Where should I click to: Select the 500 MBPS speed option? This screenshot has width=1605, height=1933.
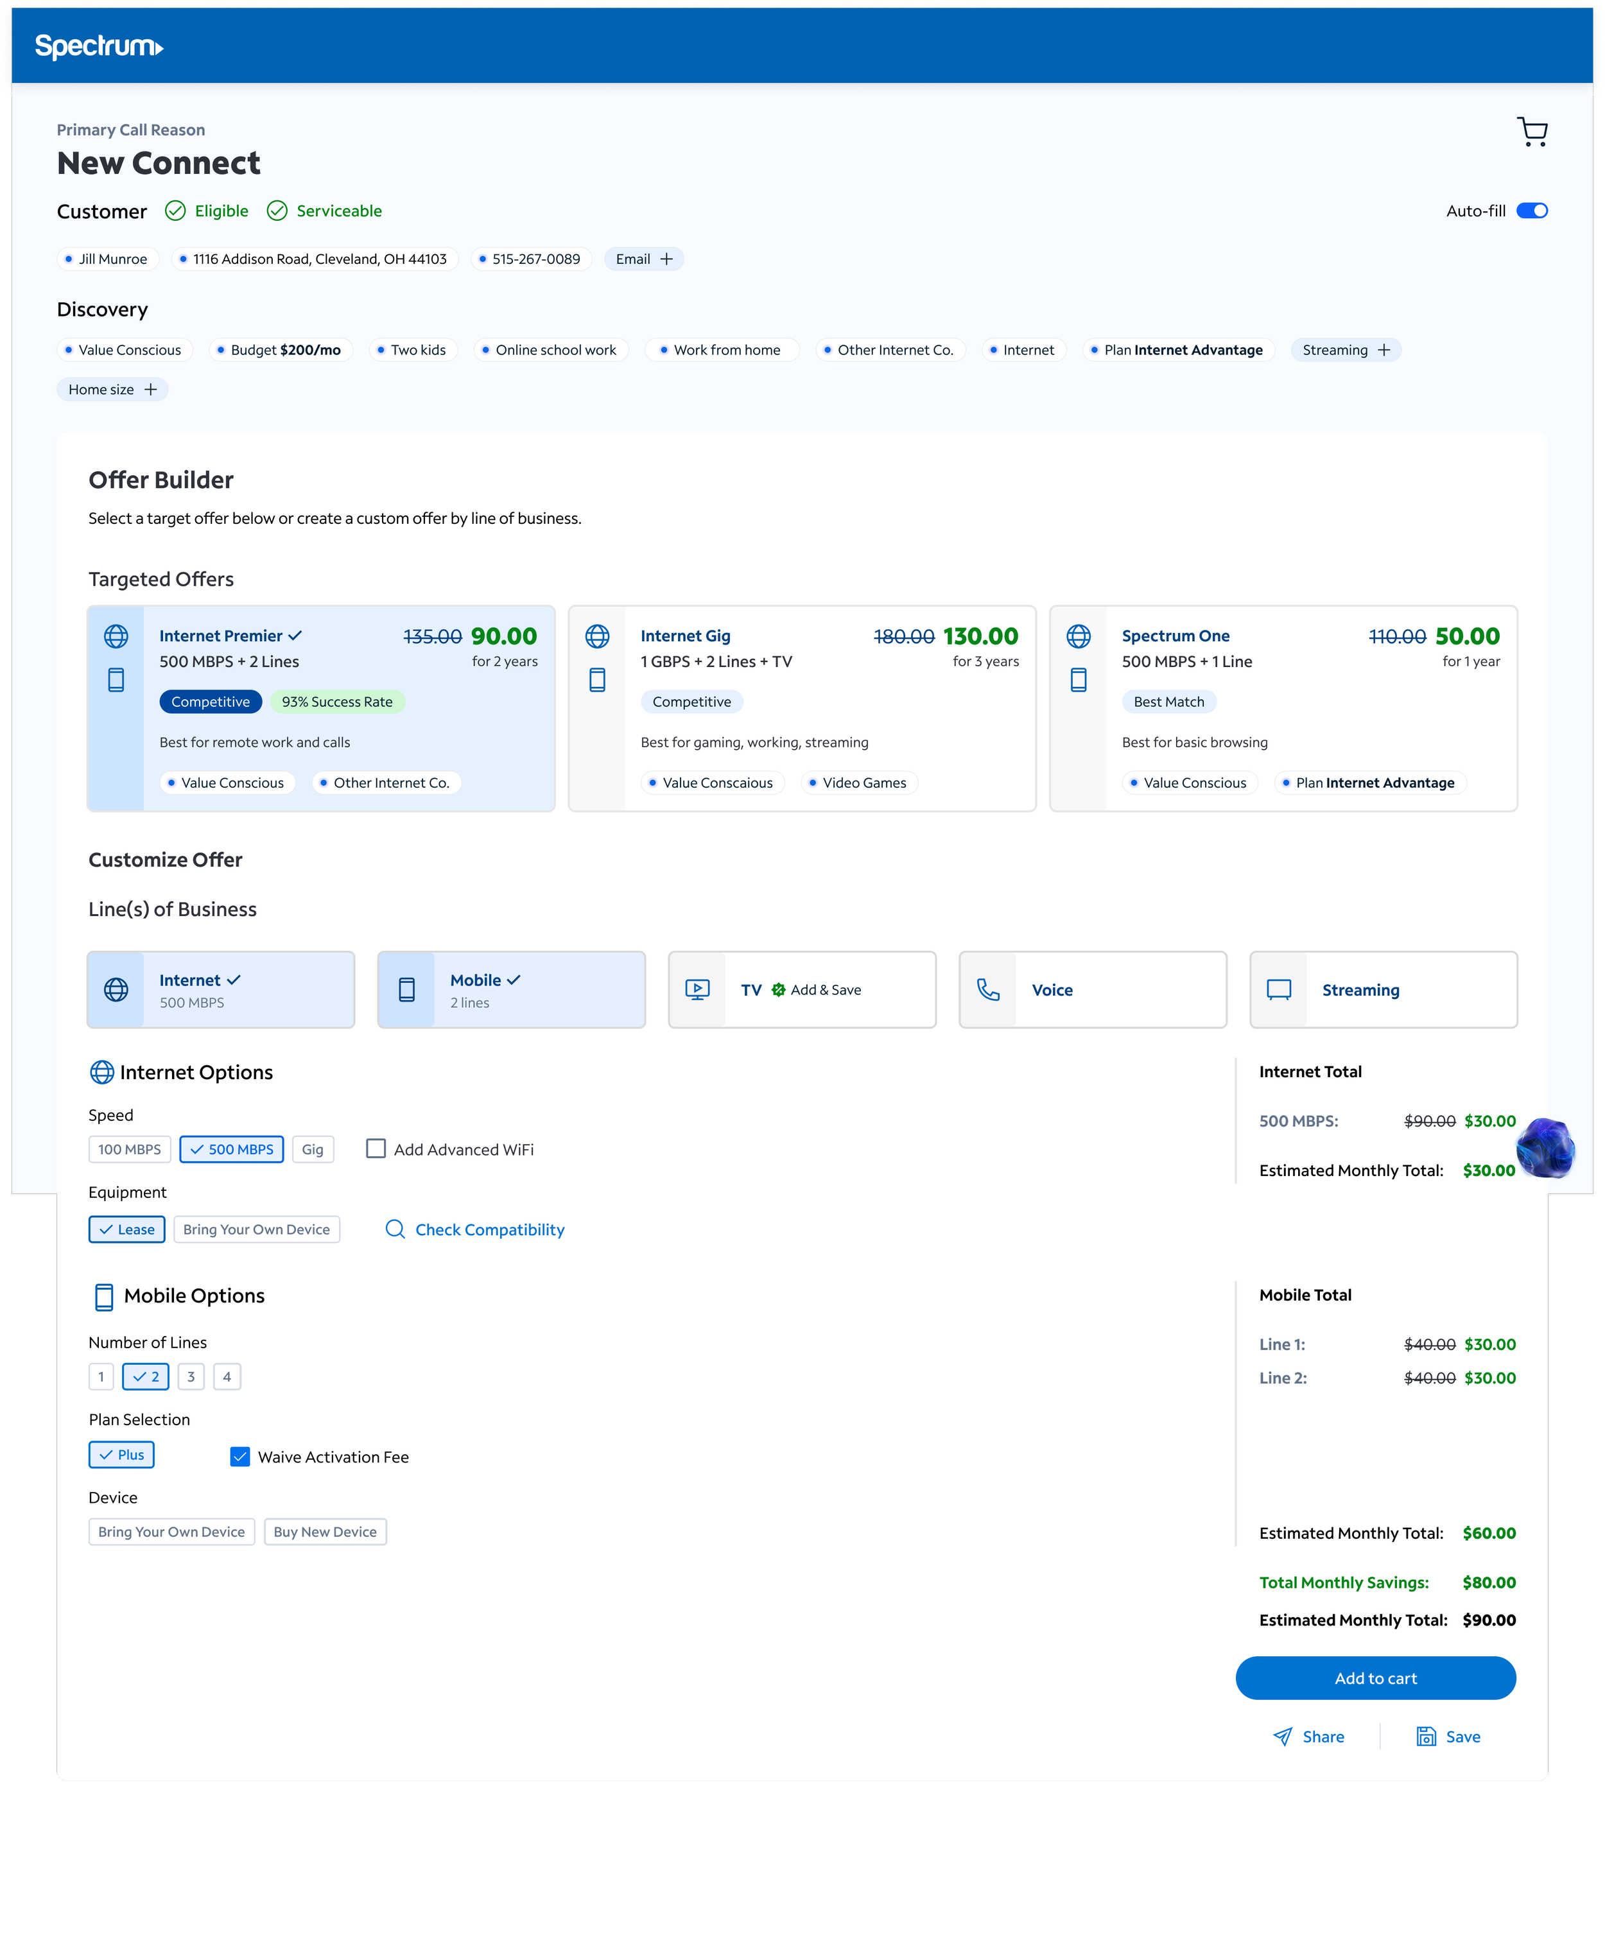232,1150
